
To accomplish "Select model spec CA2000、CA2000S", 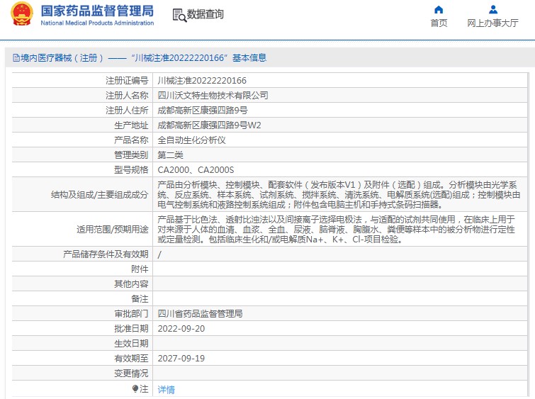I will [196, 170].
